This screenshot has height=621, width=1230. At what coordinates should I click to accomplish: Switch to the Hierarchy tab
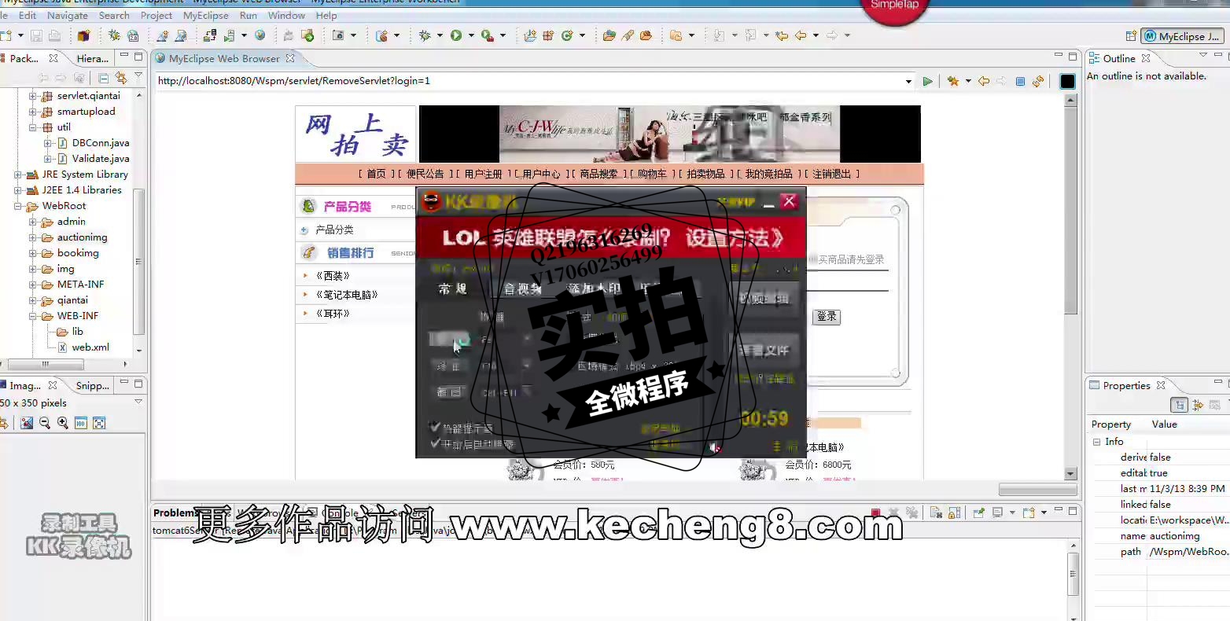point(93,58)
